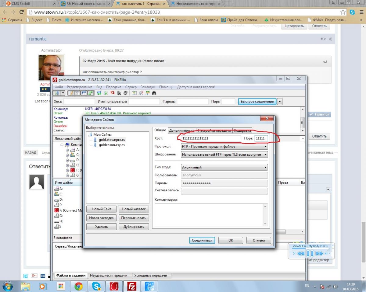Switch to the Дополнительно tab
Viewport: 366px width, 292px height.
click(x=182, y=130)
